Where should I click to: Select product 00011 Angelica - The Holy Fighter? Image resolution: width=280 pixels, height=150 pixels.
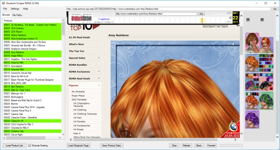[32, 59]
